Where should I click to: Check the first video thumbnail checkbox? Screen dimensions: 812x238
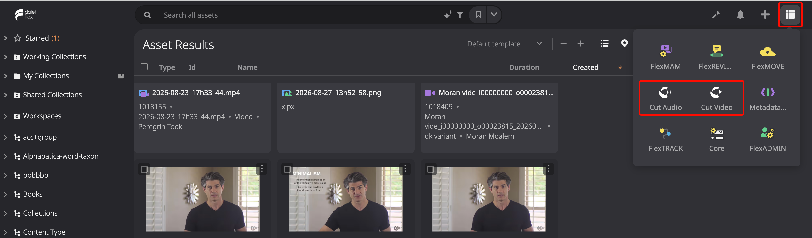(144, 169)
